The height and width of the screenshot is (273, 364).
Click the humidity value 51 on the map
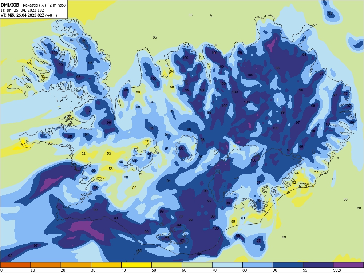point(289,193)
